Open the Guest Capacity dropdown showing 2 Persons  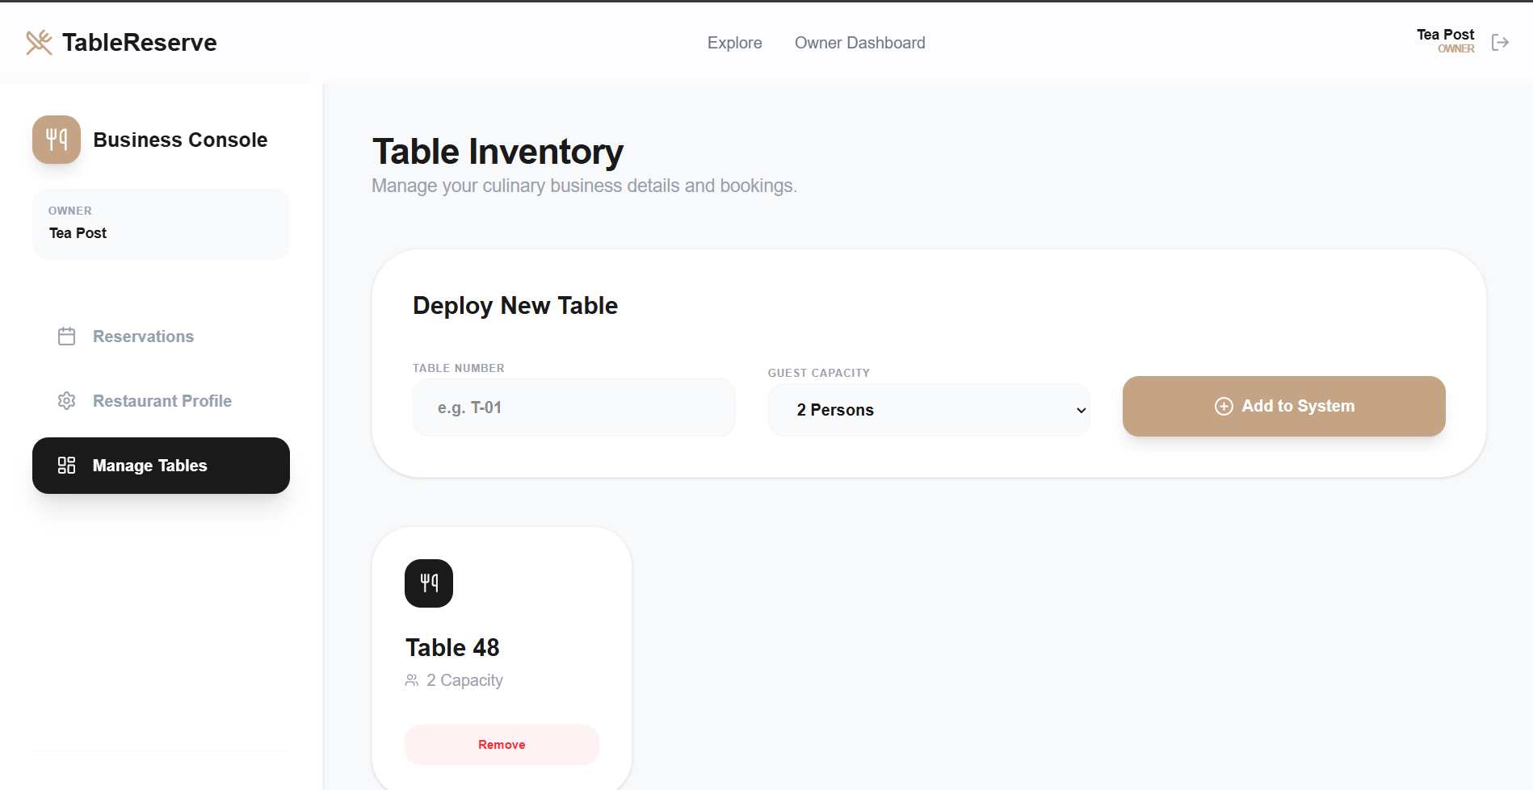(x=928, y=410)
